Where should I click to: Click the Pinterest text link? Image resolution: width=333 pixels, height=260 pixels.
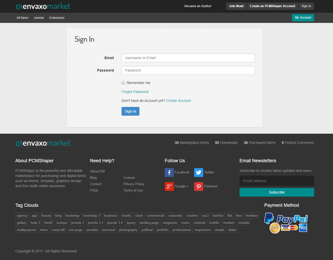[x=211, y=186]
